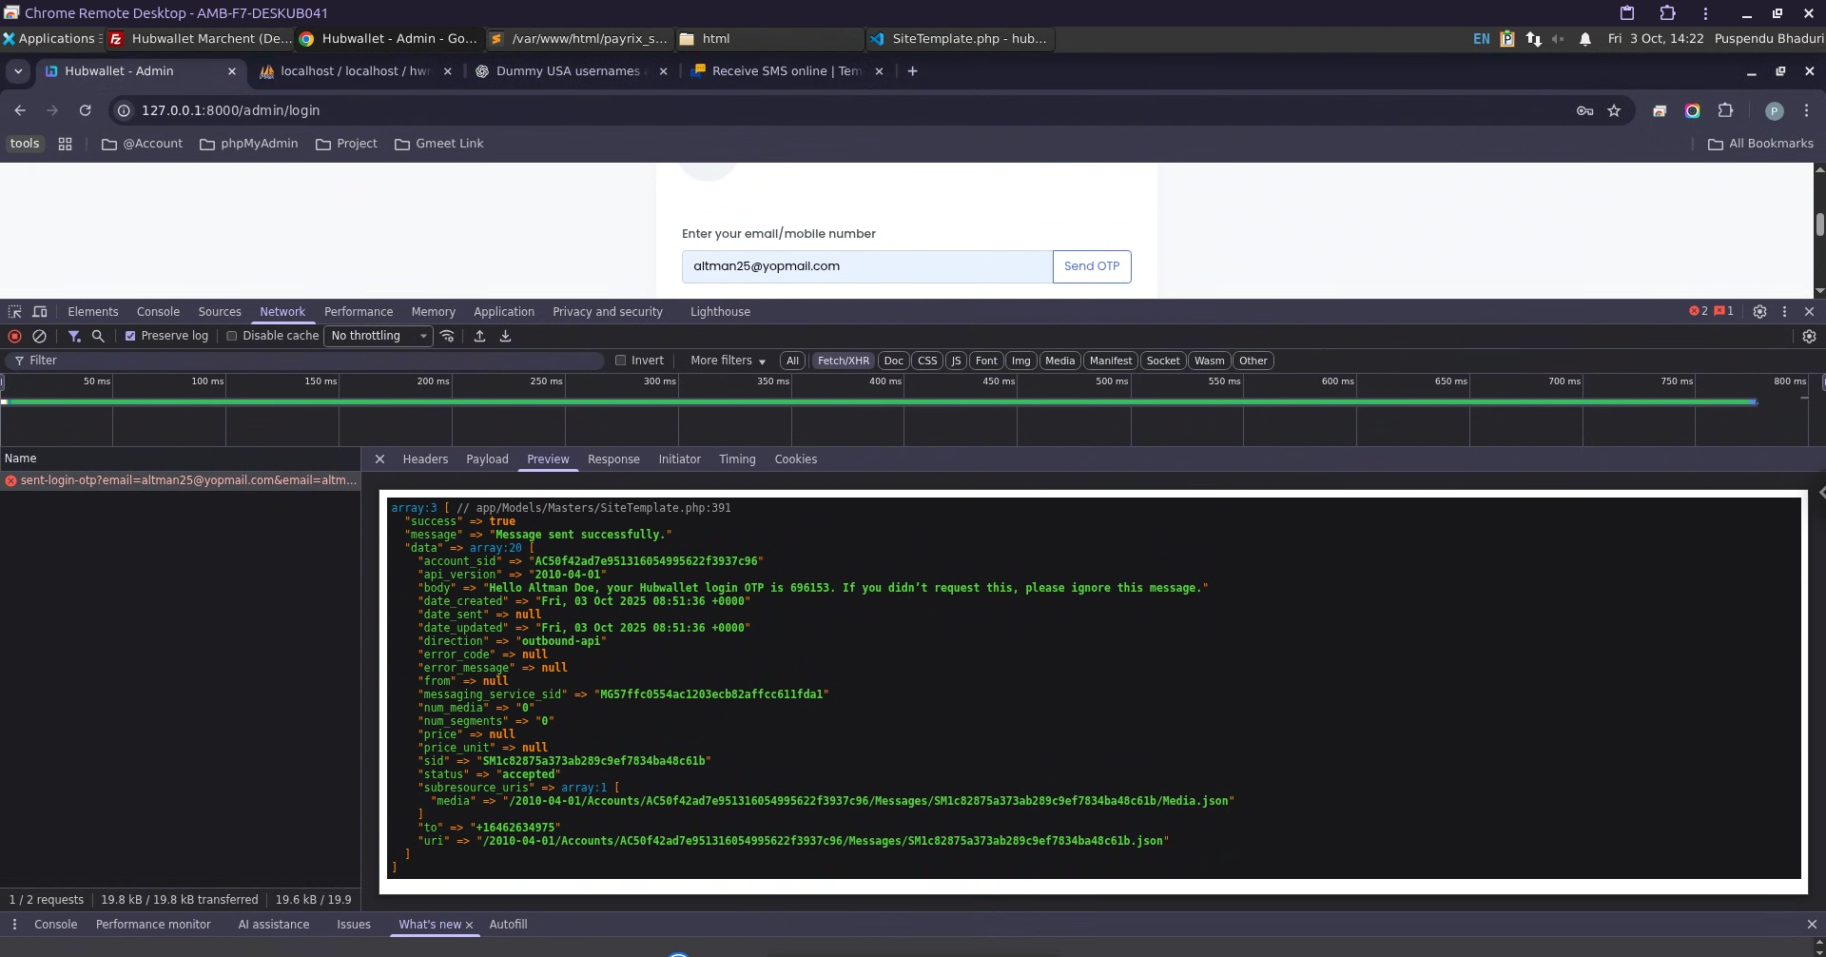Enable the Disable cache checkbox
1826x957 pixels.
231,336
